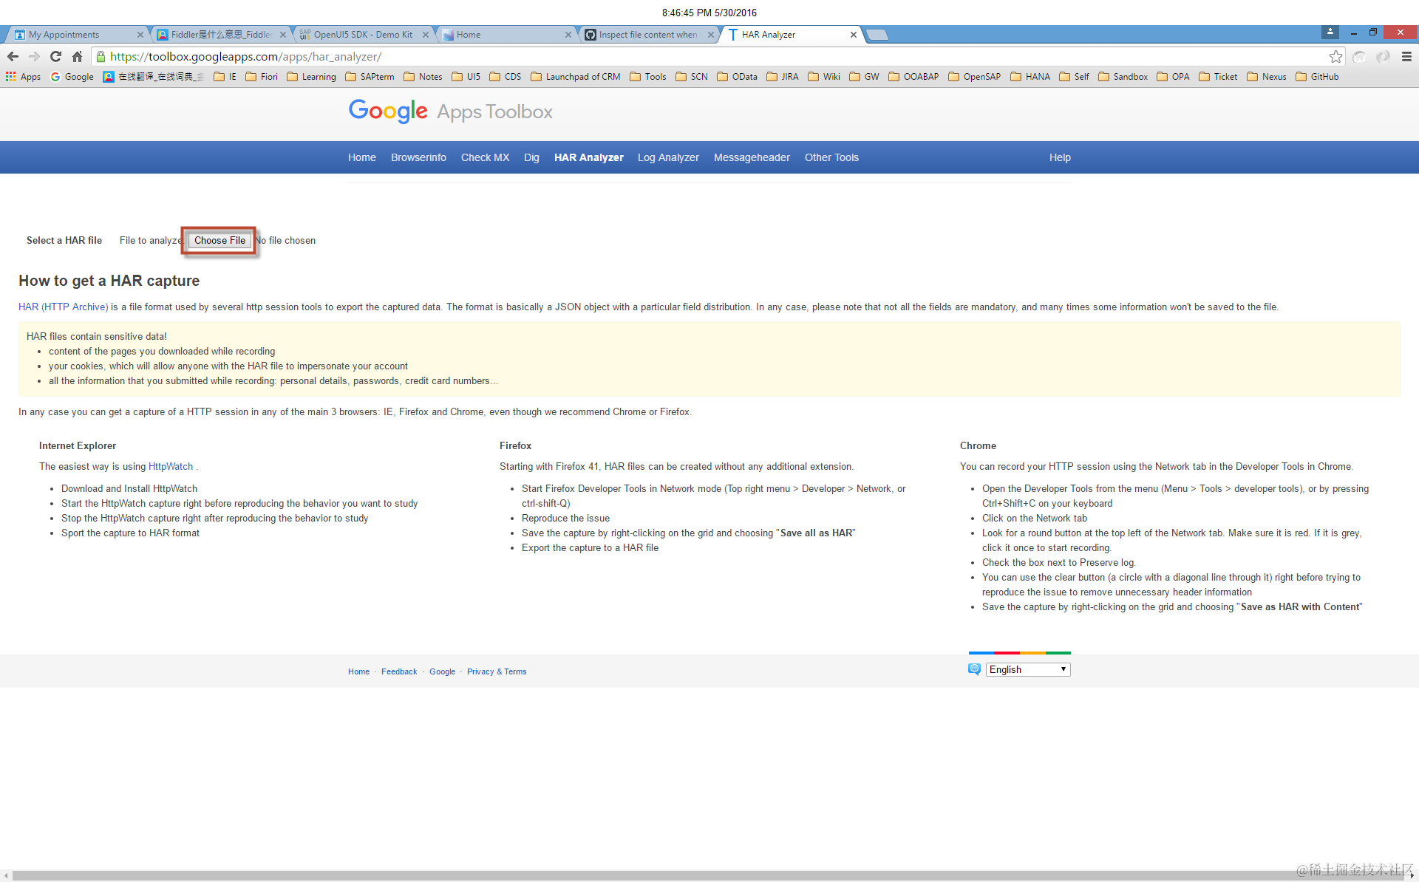Go to Messageheader in navigation bar
1419x882 pixels.
pos(752,157)
